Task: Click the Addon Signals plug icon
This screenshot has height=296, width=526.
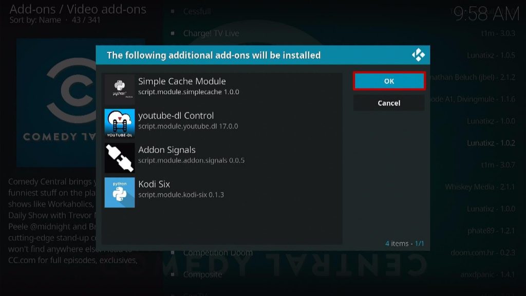Action: tap(119, 158)
